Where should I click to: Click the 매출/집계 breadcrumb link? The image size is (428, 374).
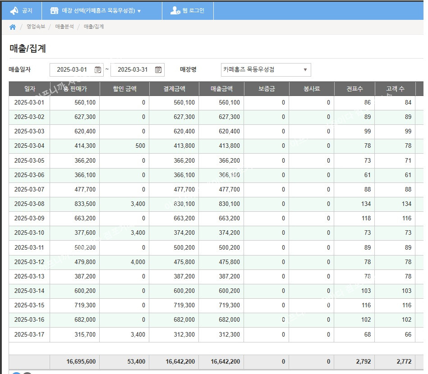(x=94, y=27)
